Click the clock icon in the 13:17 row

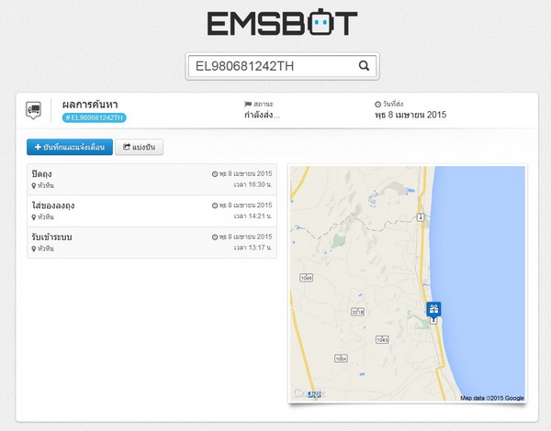tap(215, 238)
